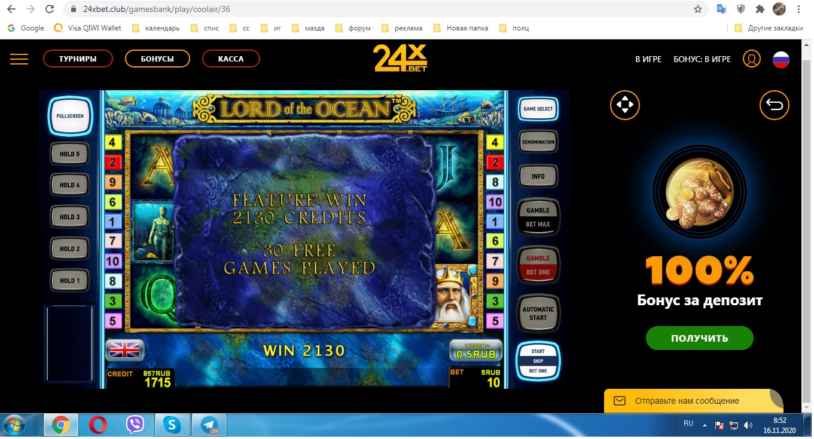
Task: Enable AUTOMATIC START
Action: click(x=538, y=313)
